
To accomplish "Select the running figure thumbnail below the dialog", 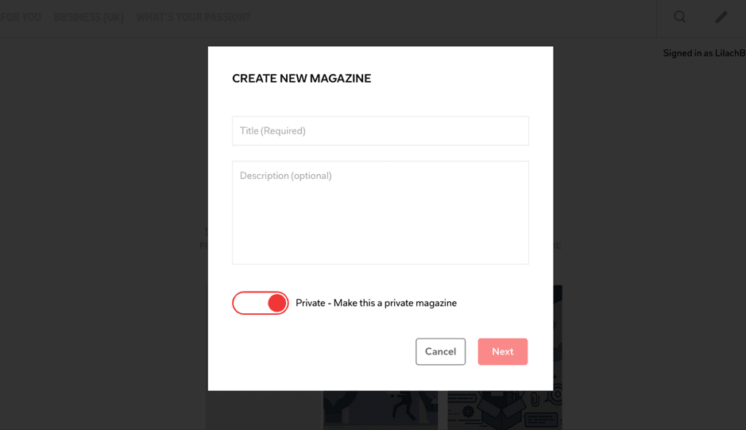I will (x=381, y=410).
